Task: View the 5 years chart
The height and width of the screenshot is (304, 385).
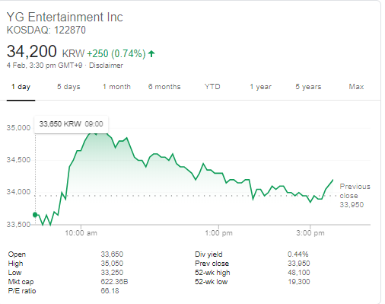Action: point(308,87)
